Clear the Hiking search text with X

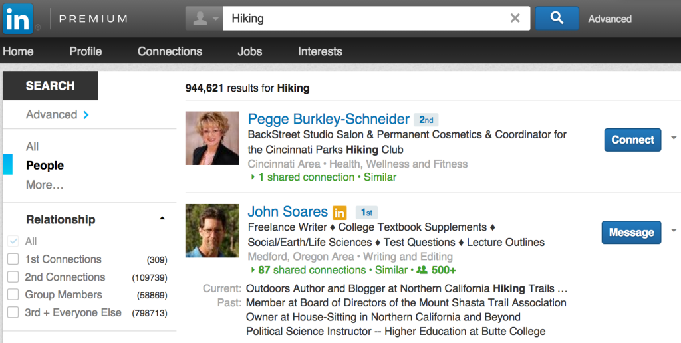click(x=515, y=18)
